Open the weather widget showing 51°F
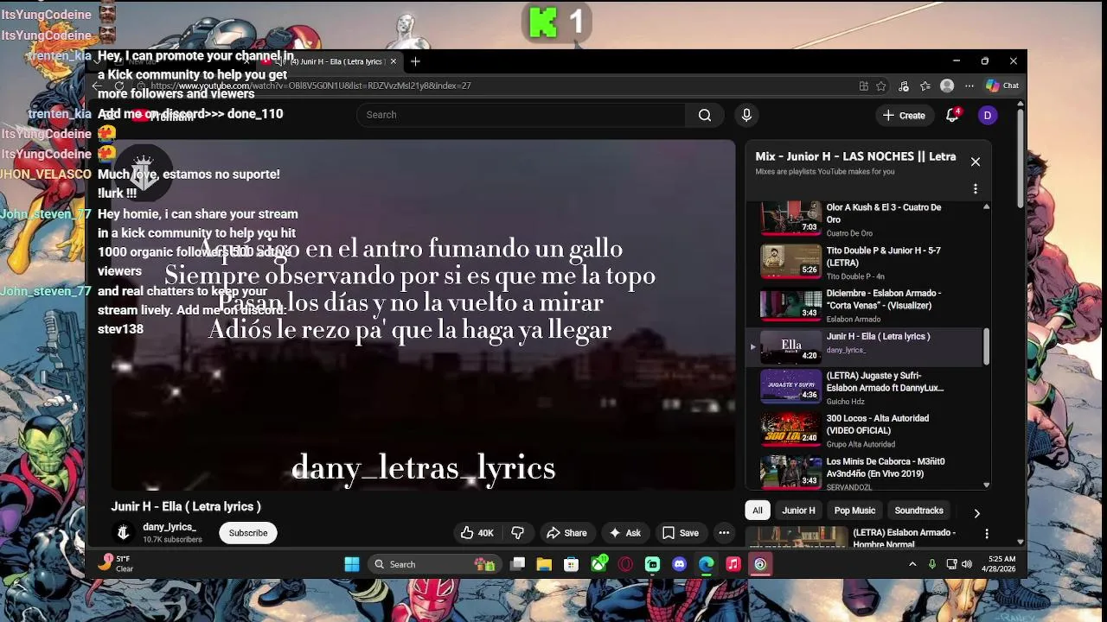This screenshot has width=1107, height=622. pyautogui.click(x=118, y=563)
